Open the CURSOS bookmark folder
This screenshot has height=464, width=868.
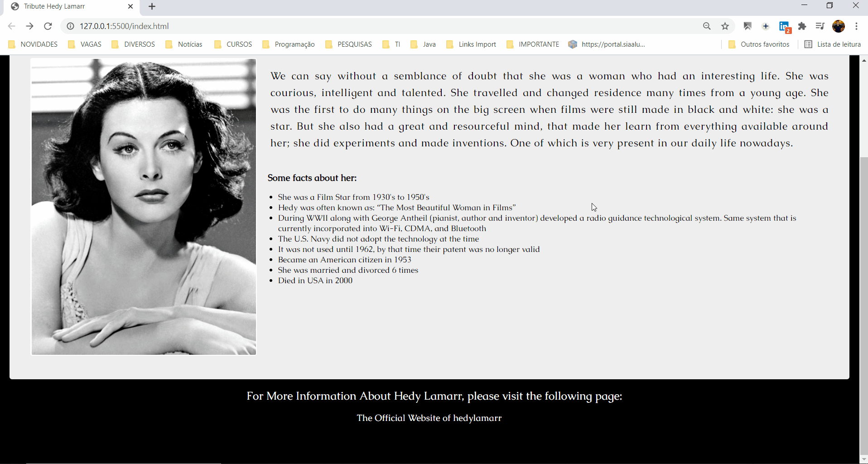(x=233, y=44)
